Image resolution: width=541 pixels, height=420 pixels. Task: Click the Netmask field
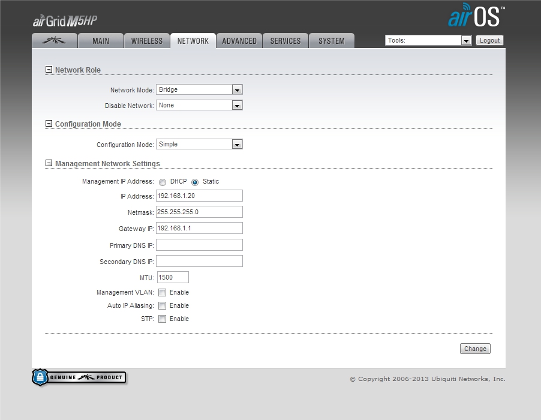(x=199, y=212)
